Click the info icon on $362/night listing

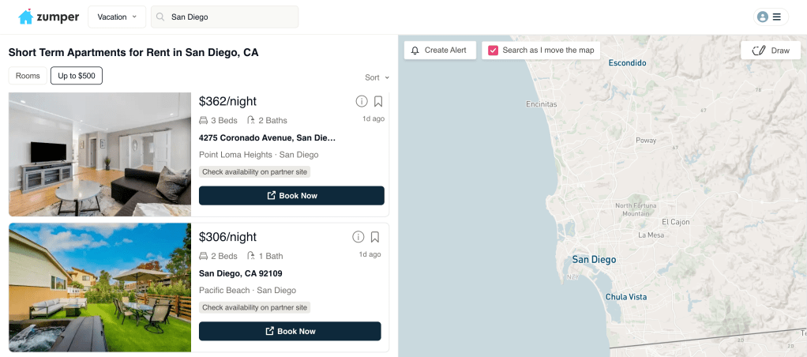tap(361, 101)
